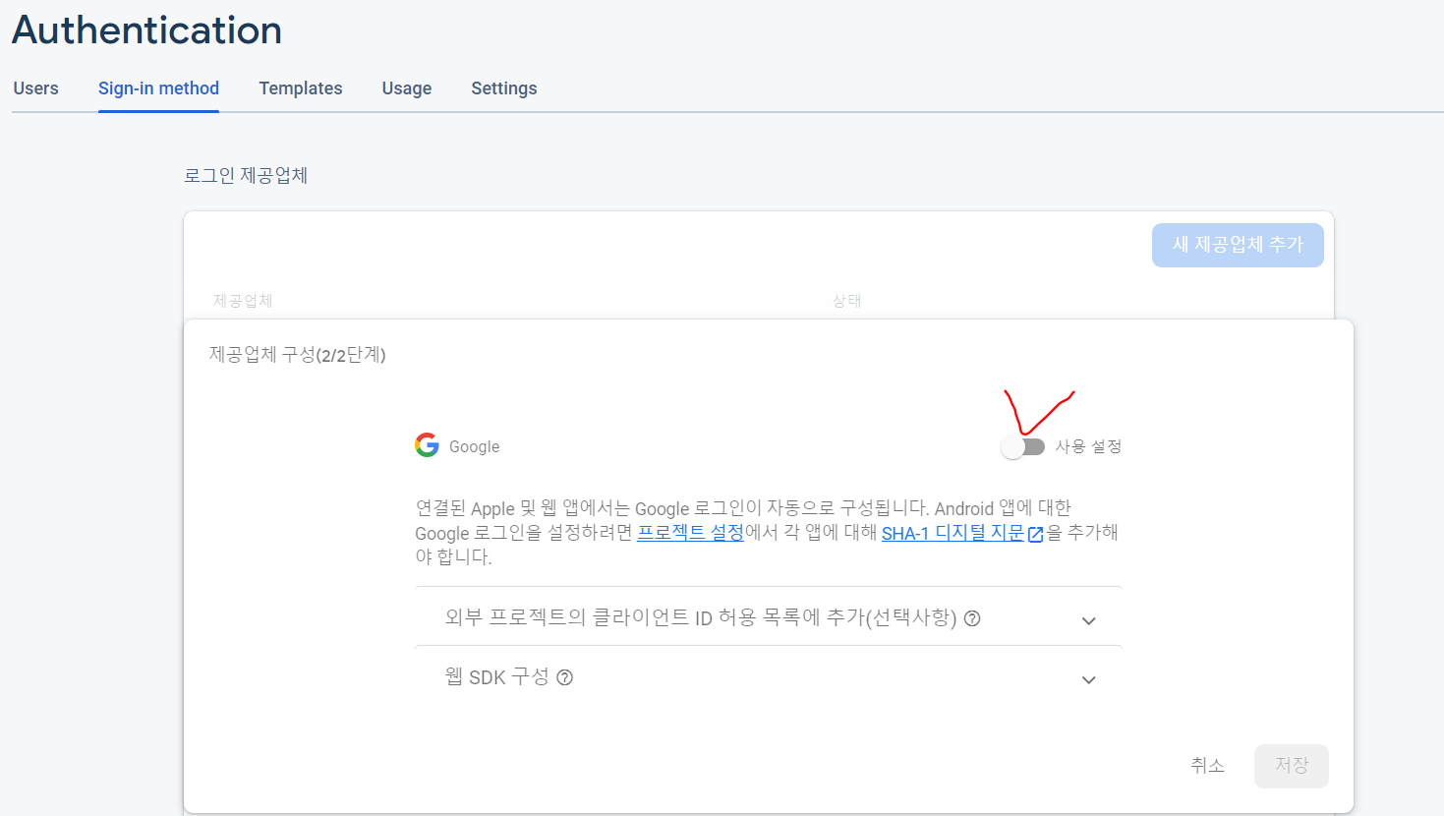Click the external-link icon after SHA-1 디지털 지문
Viewport: 1444px width, 816px height.
point(1035,534)
